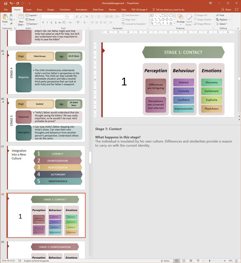Align text to the left

pos(92,22)
